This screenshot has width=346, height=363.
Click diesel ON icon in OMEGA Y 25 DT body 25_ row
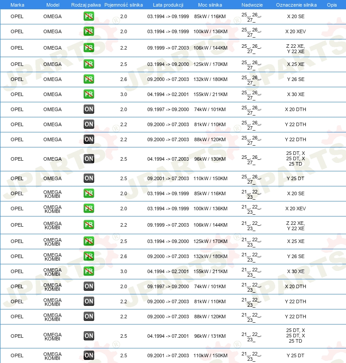click(x=89, y=178)
